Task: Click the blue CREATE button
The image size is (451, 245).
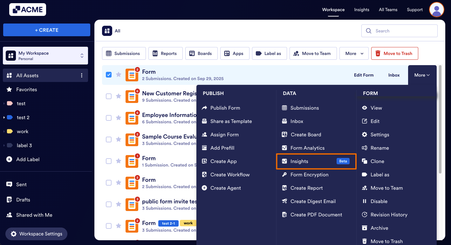Action: (46, 30)
